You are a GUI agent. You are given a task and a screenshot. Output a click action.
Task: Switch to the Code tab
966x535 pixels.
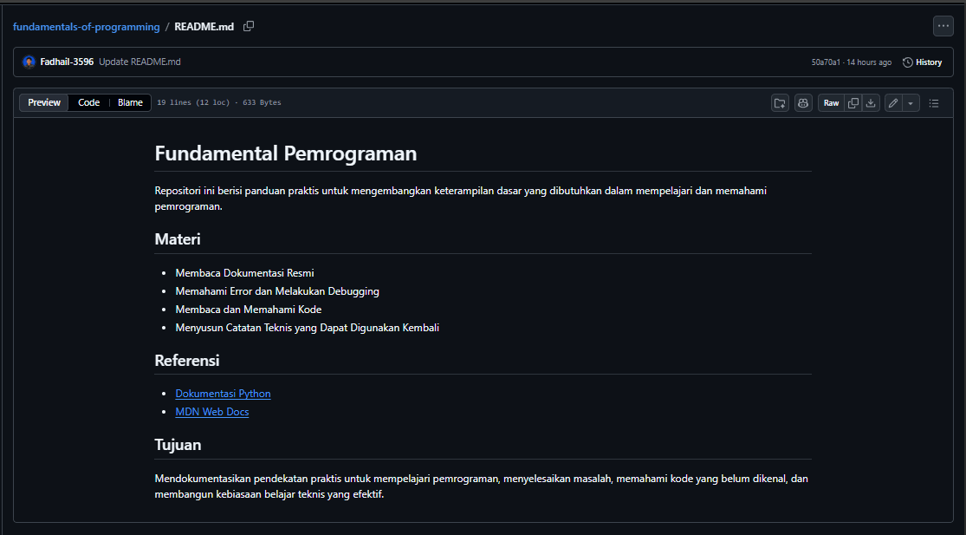coord(88,103)
